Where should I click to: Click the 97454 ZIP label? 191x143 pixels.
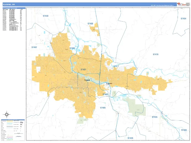(183, 18)
